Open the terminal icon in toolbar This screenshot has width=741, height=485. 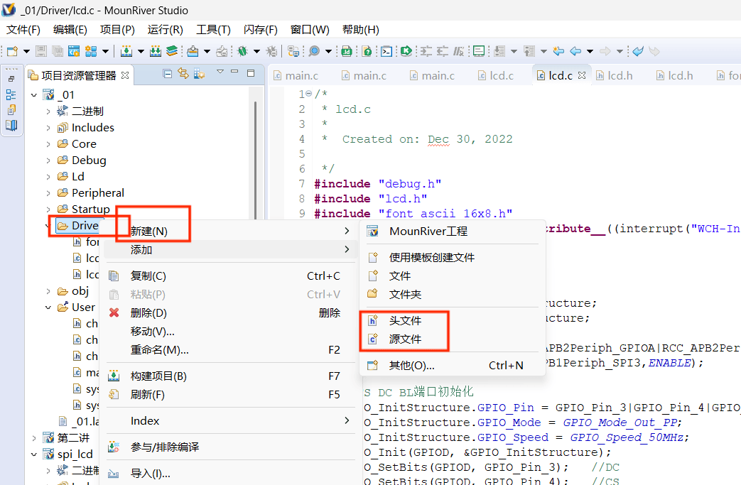point(386,51)
